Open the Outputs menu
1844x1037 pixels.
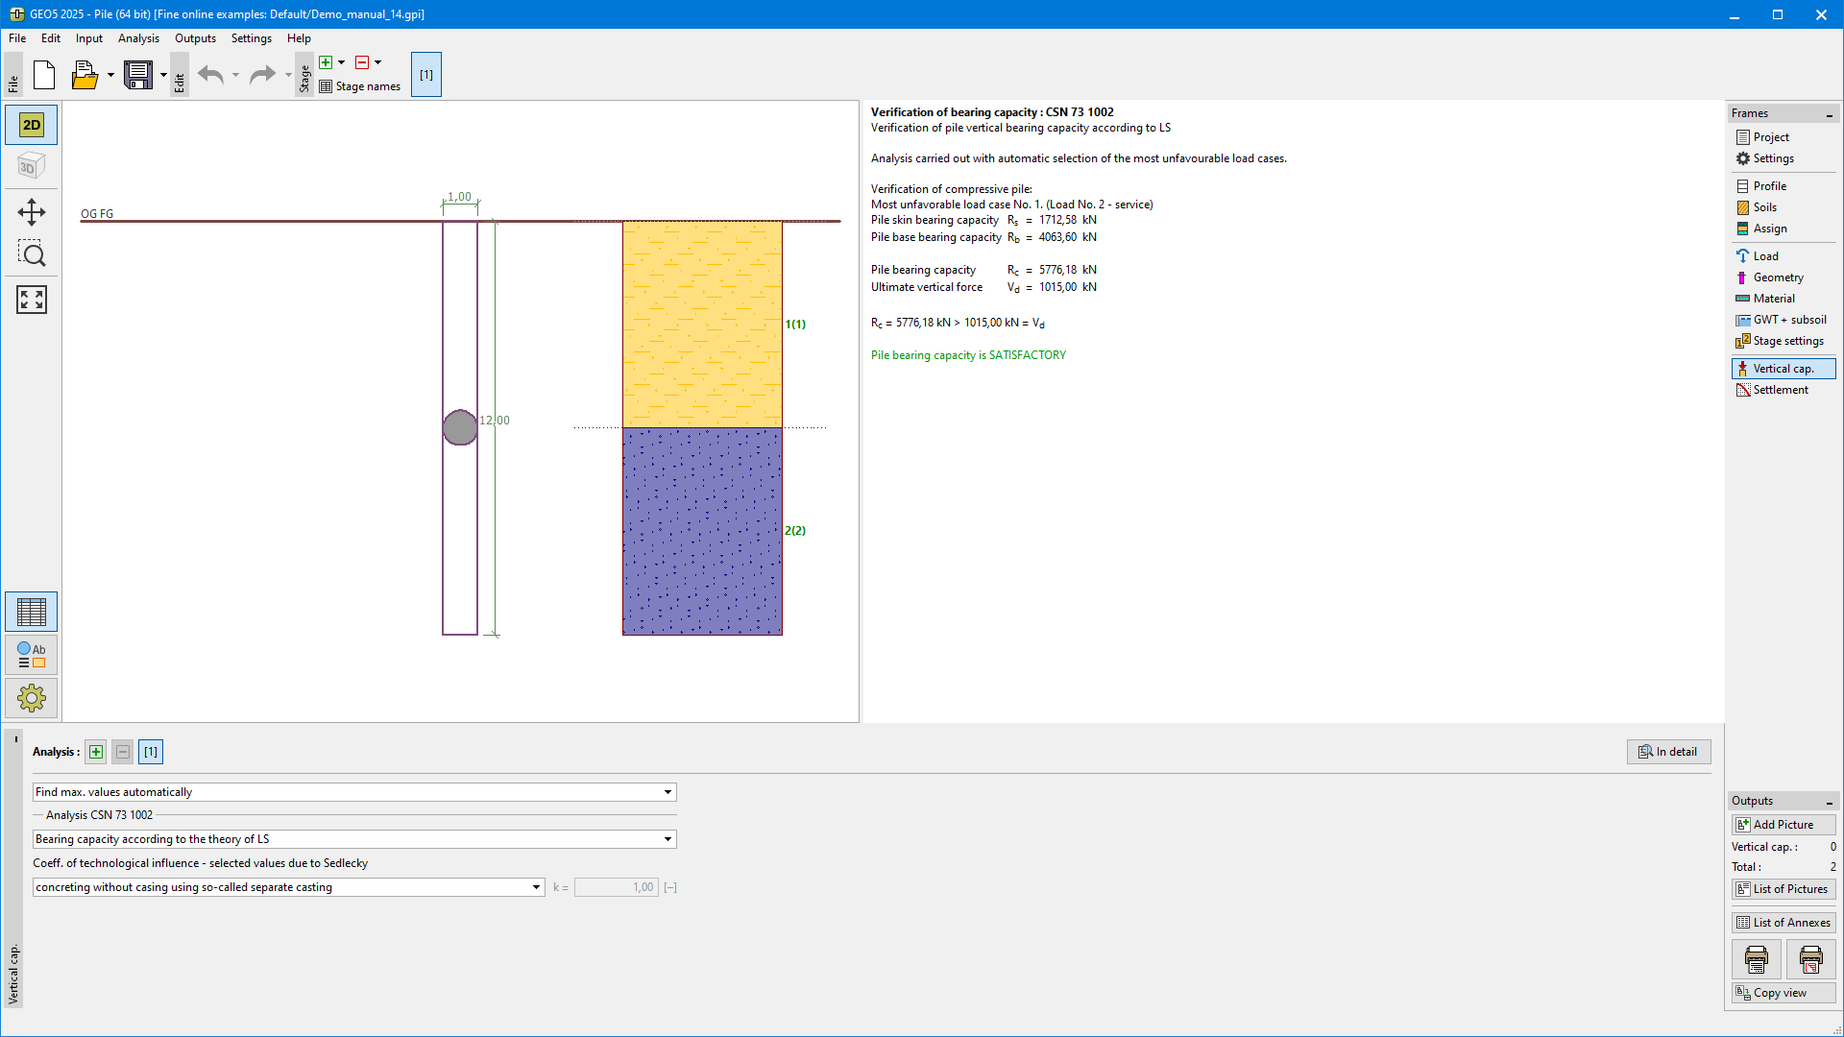195,38
